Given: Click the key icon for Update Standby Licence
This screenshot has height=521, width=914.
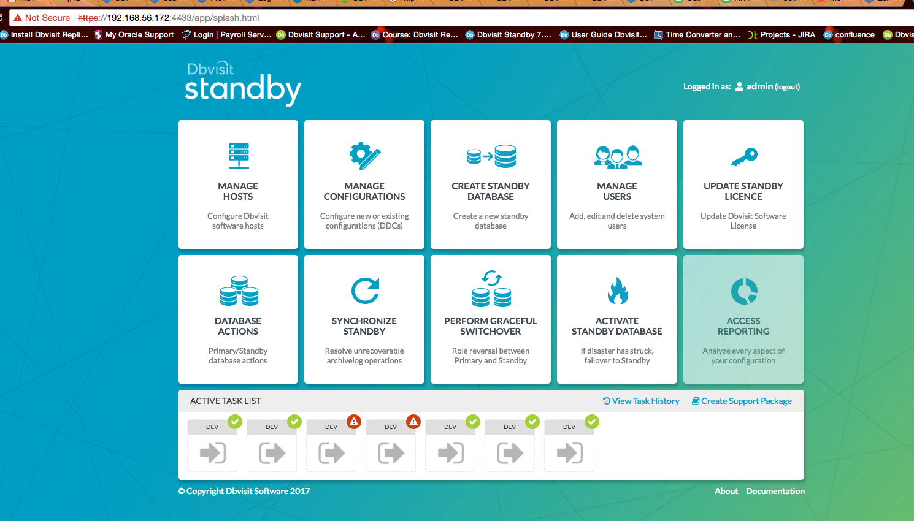Looking at the screenshot, I should click(x=744, y=157).
